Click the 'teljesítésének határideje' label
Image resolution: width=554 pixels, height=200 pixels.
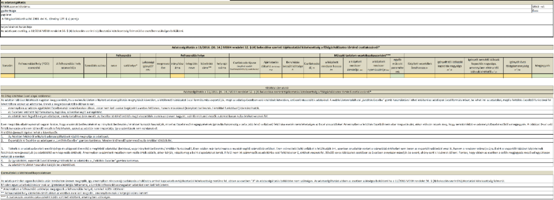17,27
